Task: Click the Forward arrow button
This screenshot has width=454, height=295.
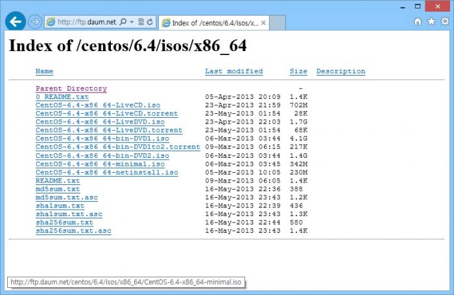Action: point(35,22)
